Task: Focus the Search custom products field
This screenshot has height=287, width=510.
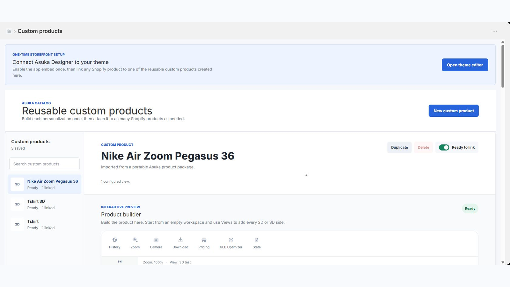Action: pos(44,164)
